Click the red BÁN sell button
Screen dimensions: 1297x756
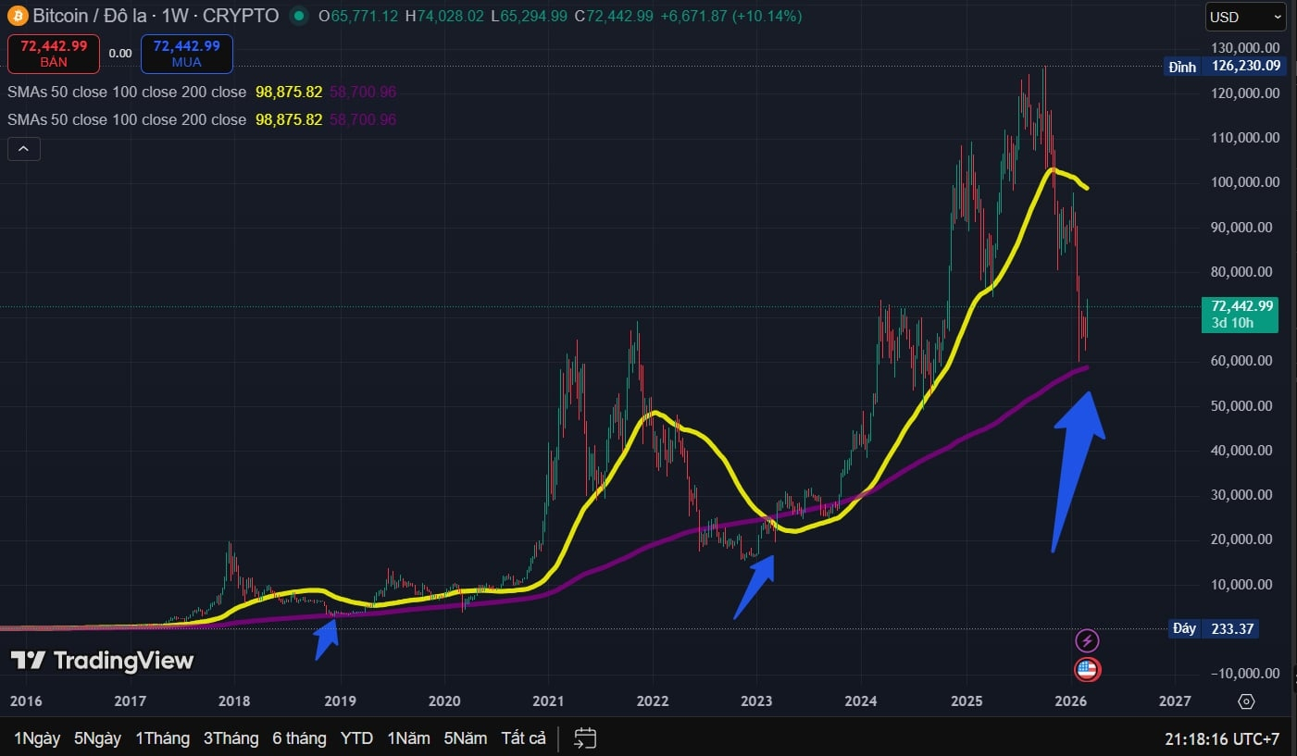pyautogui.click(x=54, y=54)
